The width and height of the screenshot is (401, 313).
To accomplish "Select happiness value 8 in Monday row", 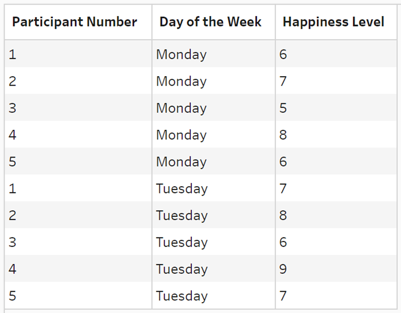I will click(283, 135).
